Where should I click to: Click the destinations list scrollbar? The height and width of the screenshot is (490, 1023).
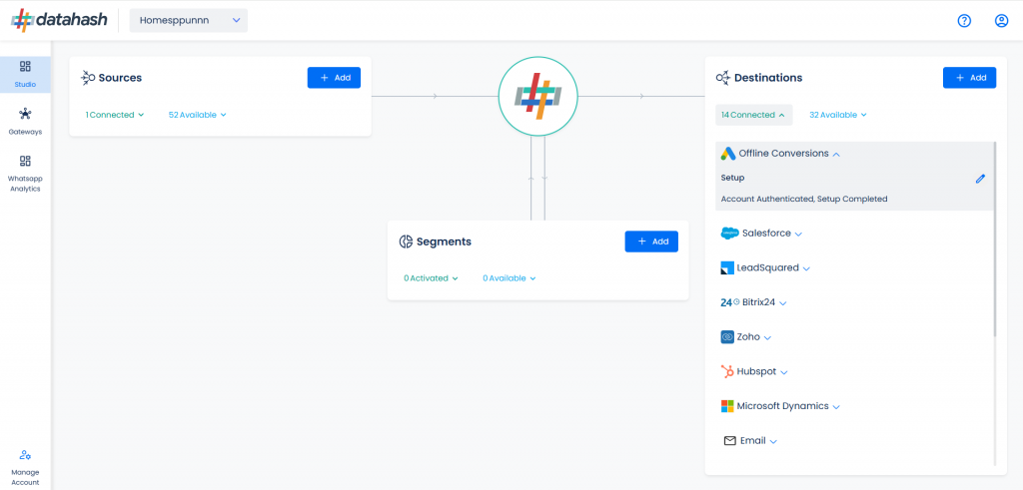(995, 240)
